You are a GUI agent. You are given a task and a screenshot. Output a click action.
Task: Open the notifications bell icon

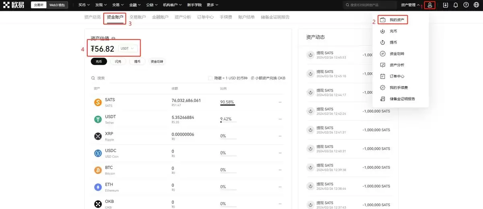(456, 5)
